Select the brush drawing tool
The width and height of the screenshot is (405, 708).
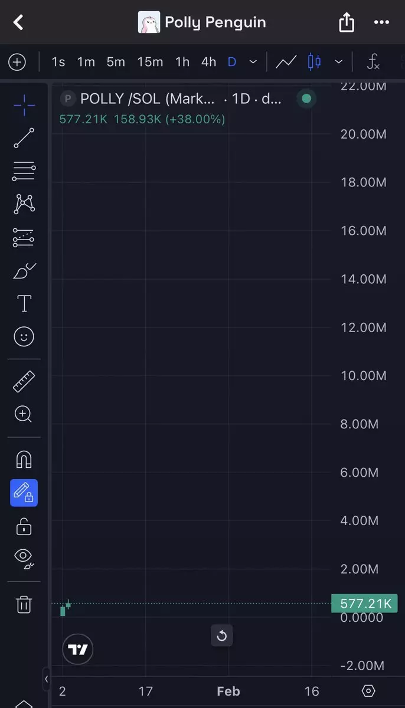pos(24,271)
